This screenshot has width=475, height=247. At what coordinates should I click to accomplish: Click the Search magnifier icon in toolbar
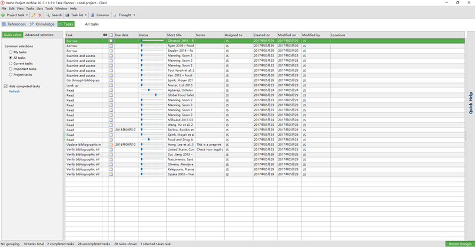click(48, 15)
